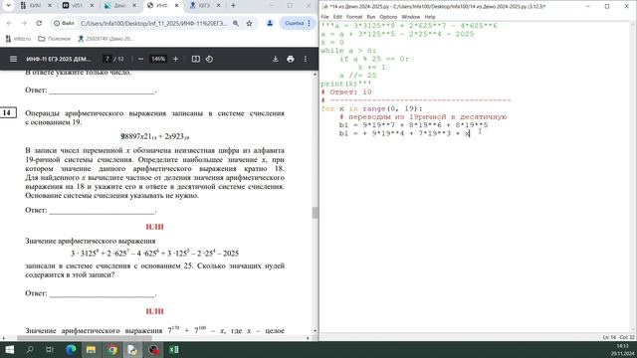Open the Chrome zoom magnifier icon
637x358 pixels.
[236, 23]
